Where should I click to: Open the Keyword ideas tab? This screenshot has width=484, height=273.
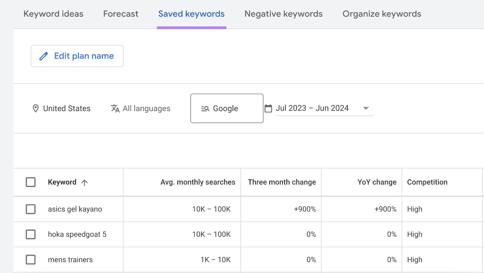pos(53,14)
